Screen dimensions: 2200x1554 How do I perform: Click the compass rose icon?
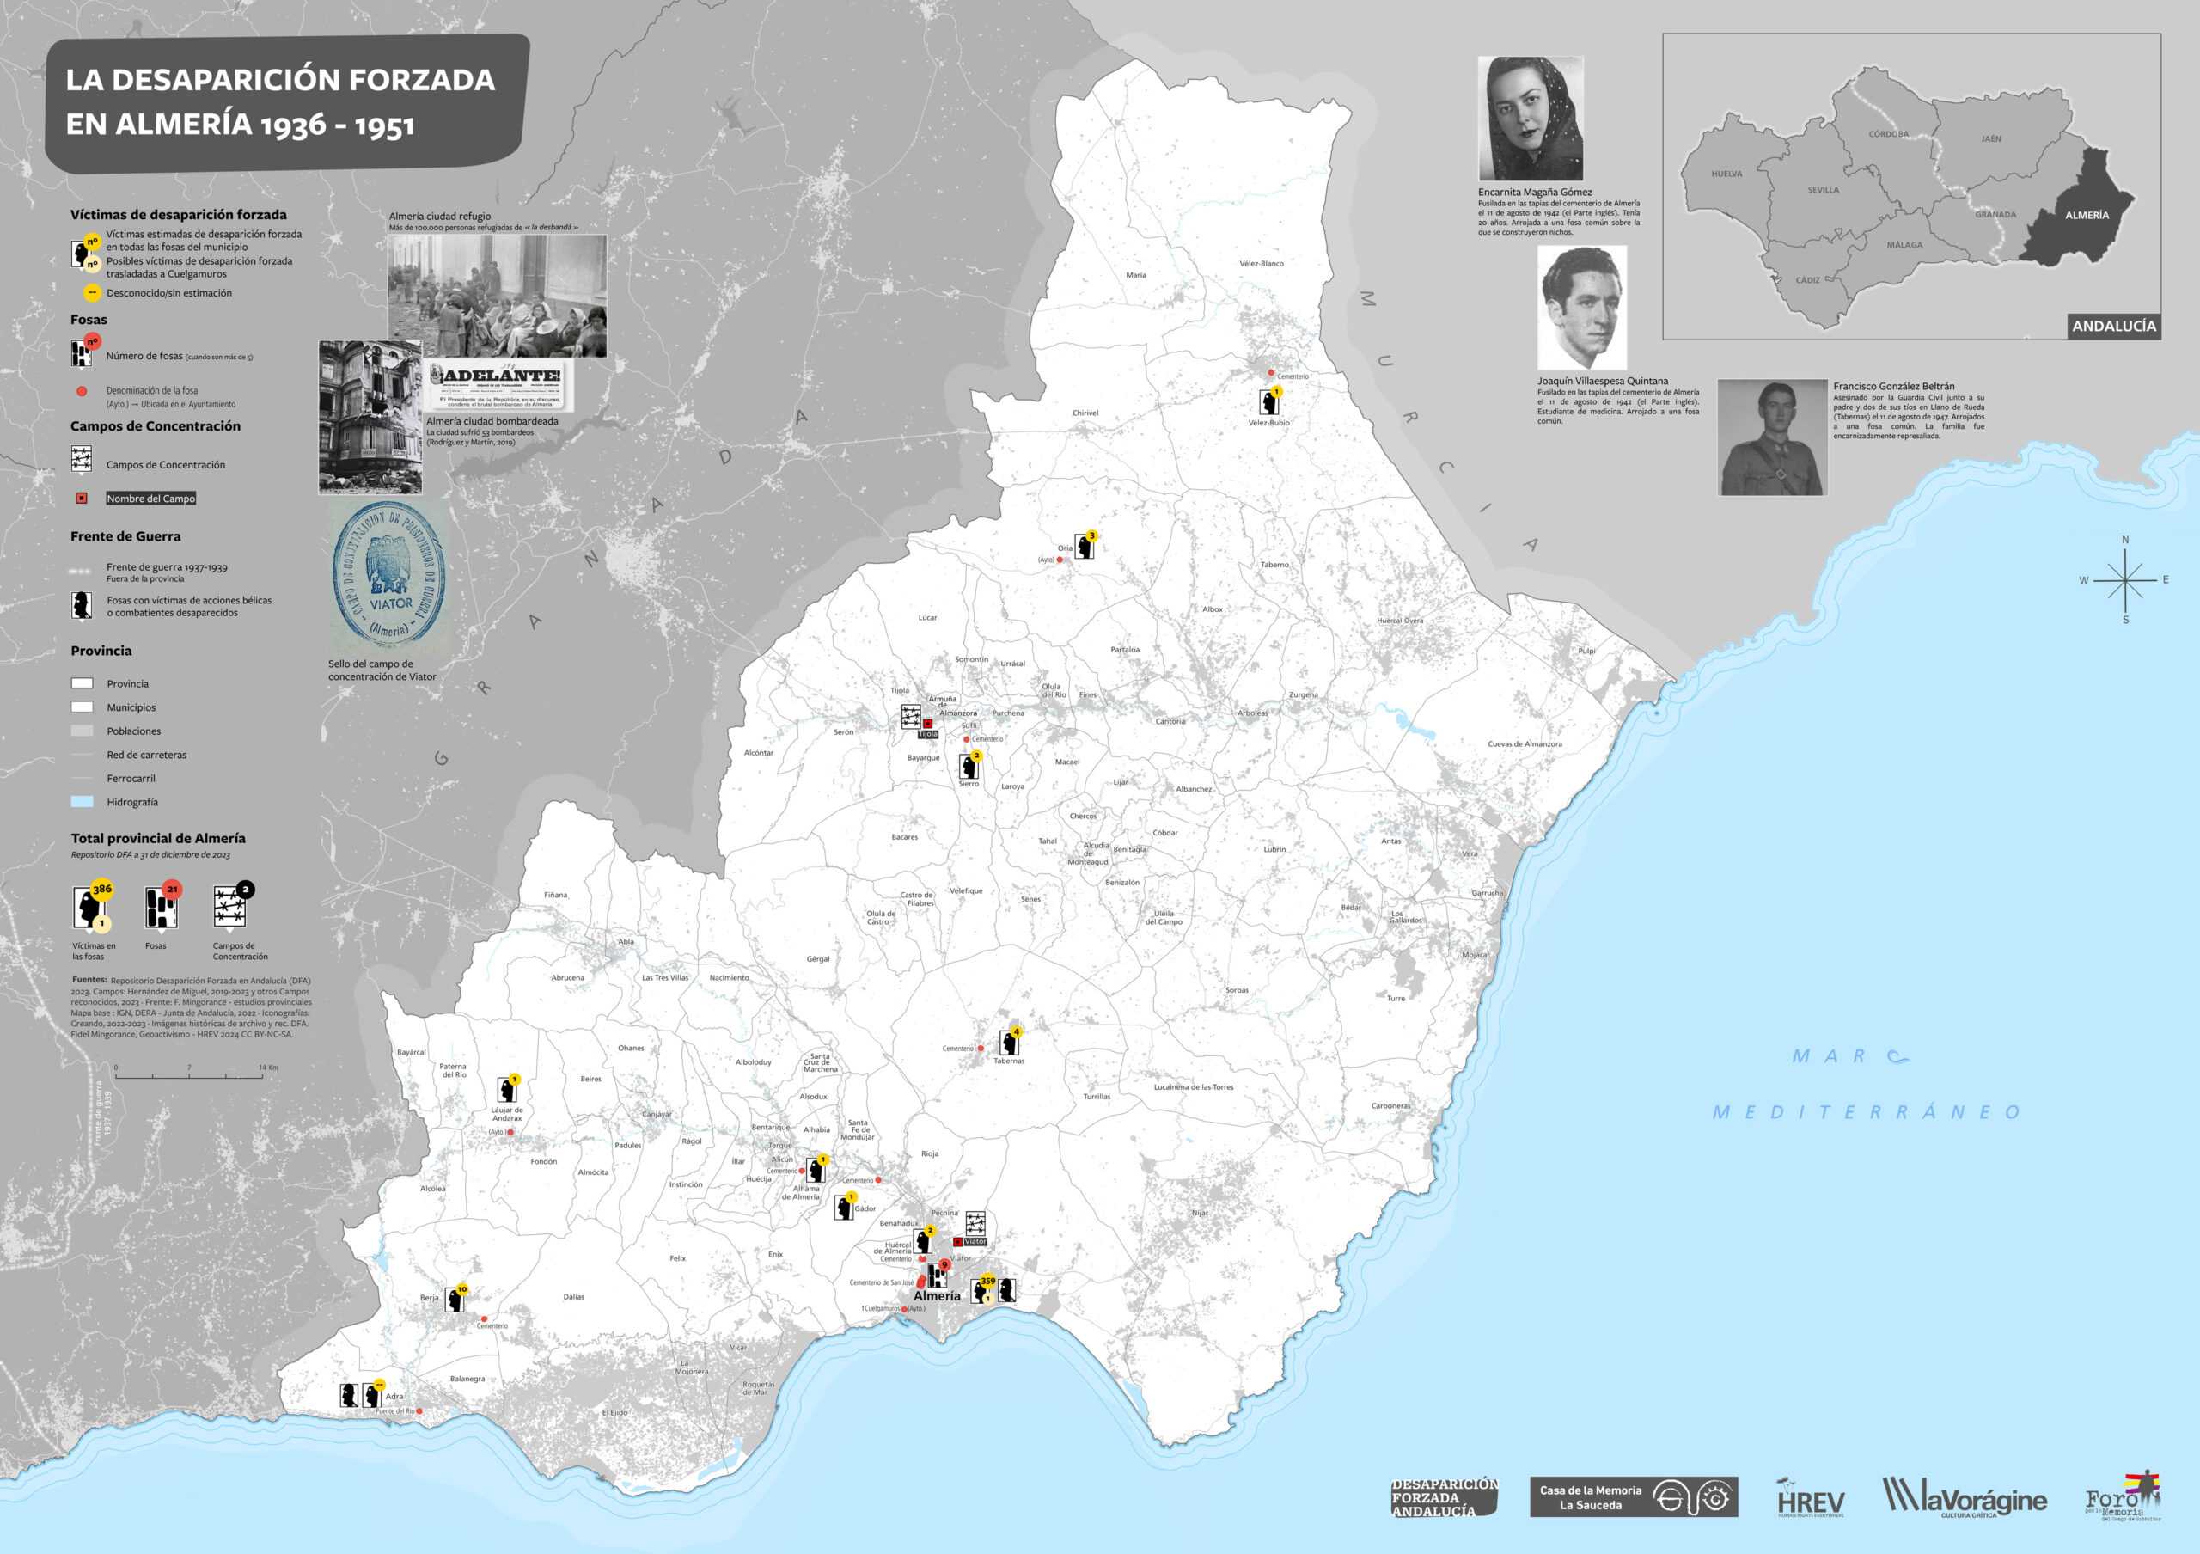pos(2125,580)
